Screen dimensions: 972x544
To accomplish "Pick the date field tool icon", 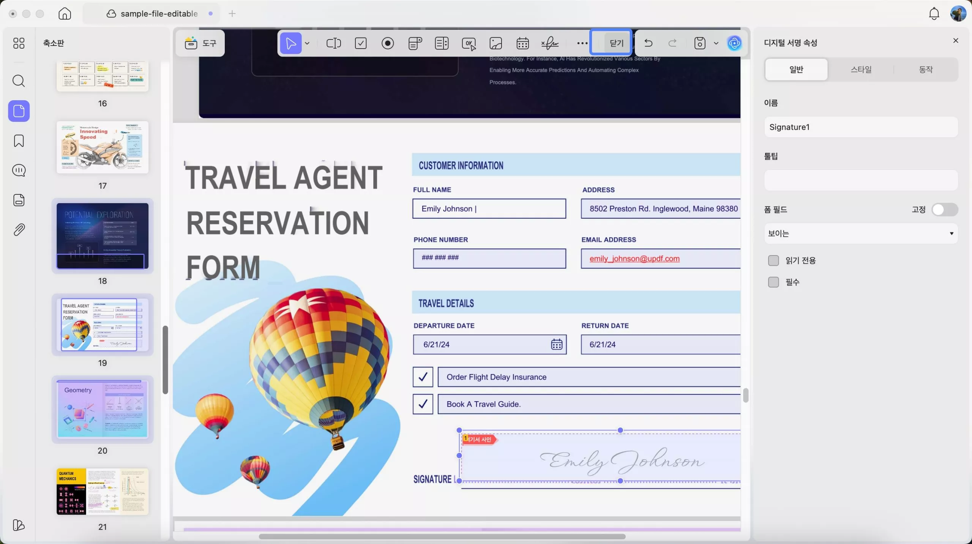I will click(x=522, y=43).
